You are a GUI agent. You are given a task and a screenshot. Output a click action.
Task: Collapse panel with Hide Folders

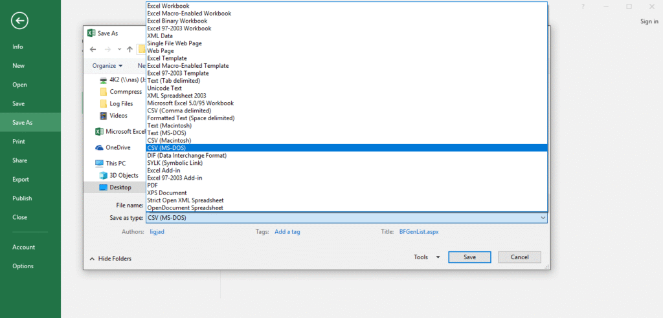pos(110,259)
